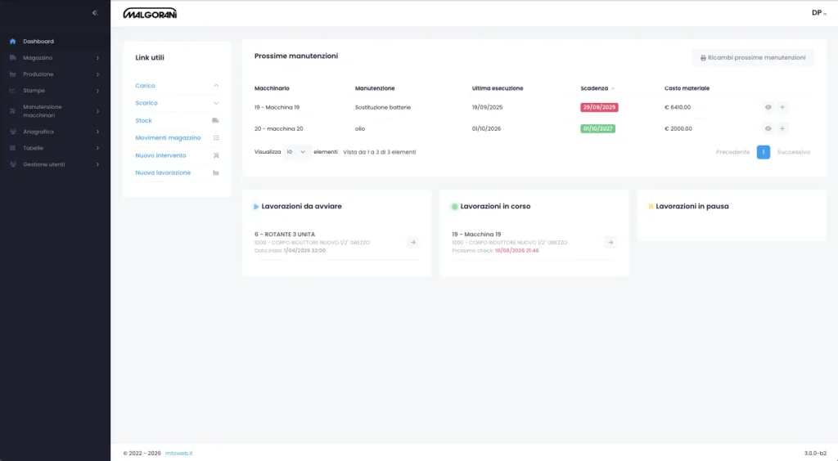Click the Anagrafica people icon in sidebar
The width and height of the screenshot is (838, 461).
[13, 132]
